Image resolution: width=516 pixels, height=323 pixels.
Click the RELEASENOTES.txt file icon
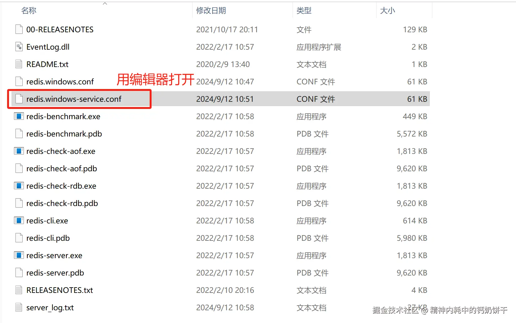coord(19,290)
